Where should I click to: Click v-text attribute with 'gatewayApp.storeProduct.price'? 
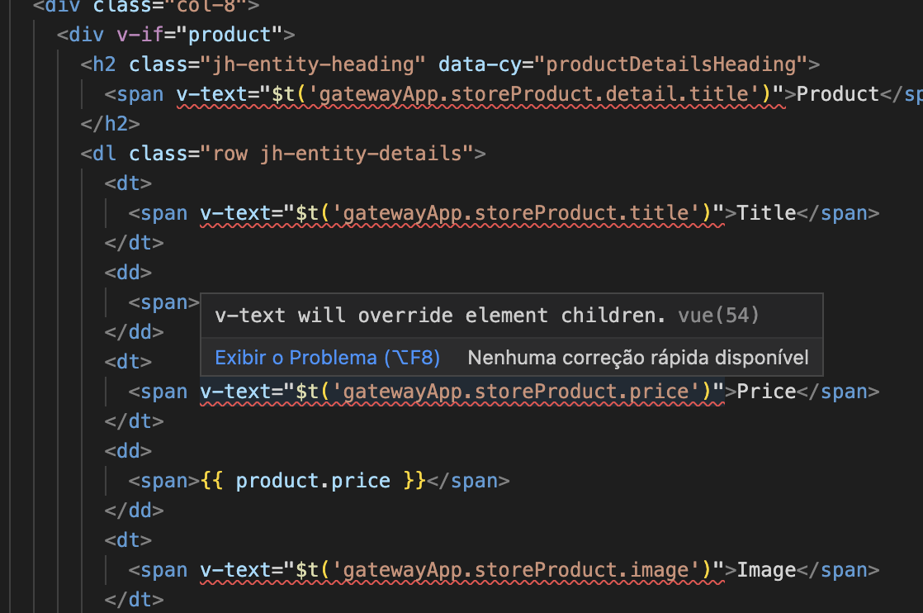pyautogui.click(x=462, y=392)
